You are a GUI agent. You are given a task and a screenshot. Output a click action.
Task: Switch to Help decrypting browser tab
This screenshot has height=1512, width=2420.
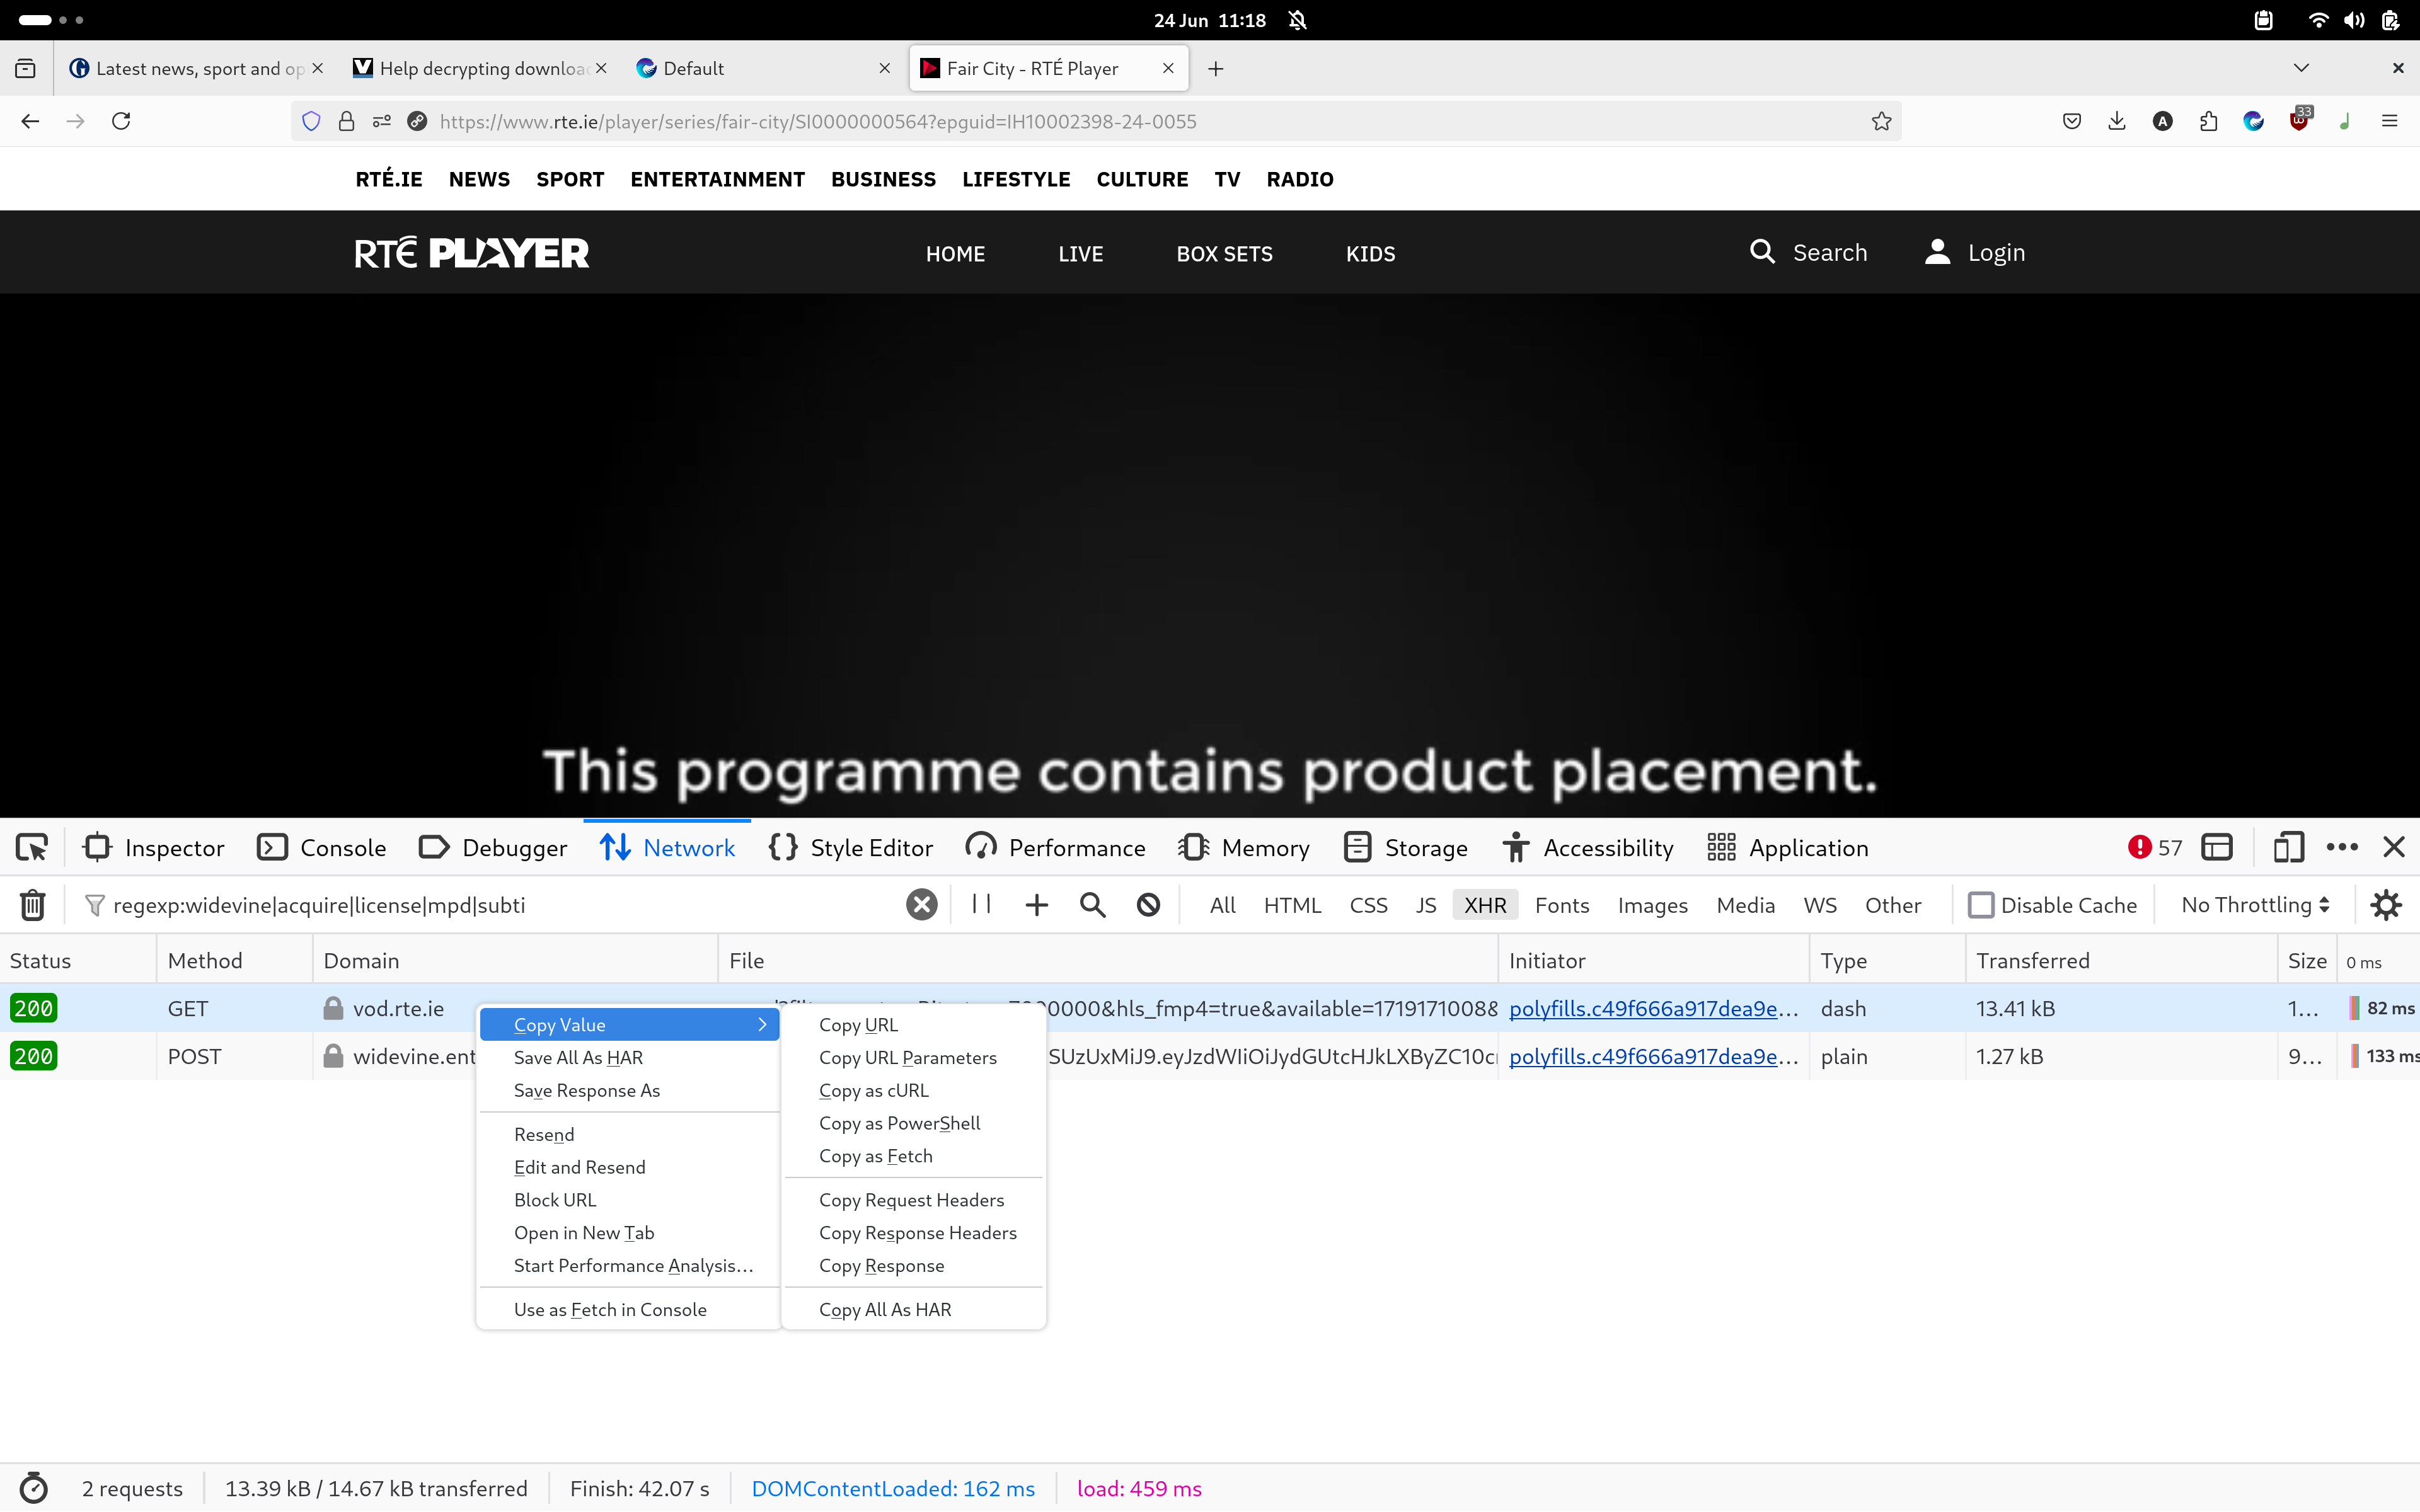481,68
